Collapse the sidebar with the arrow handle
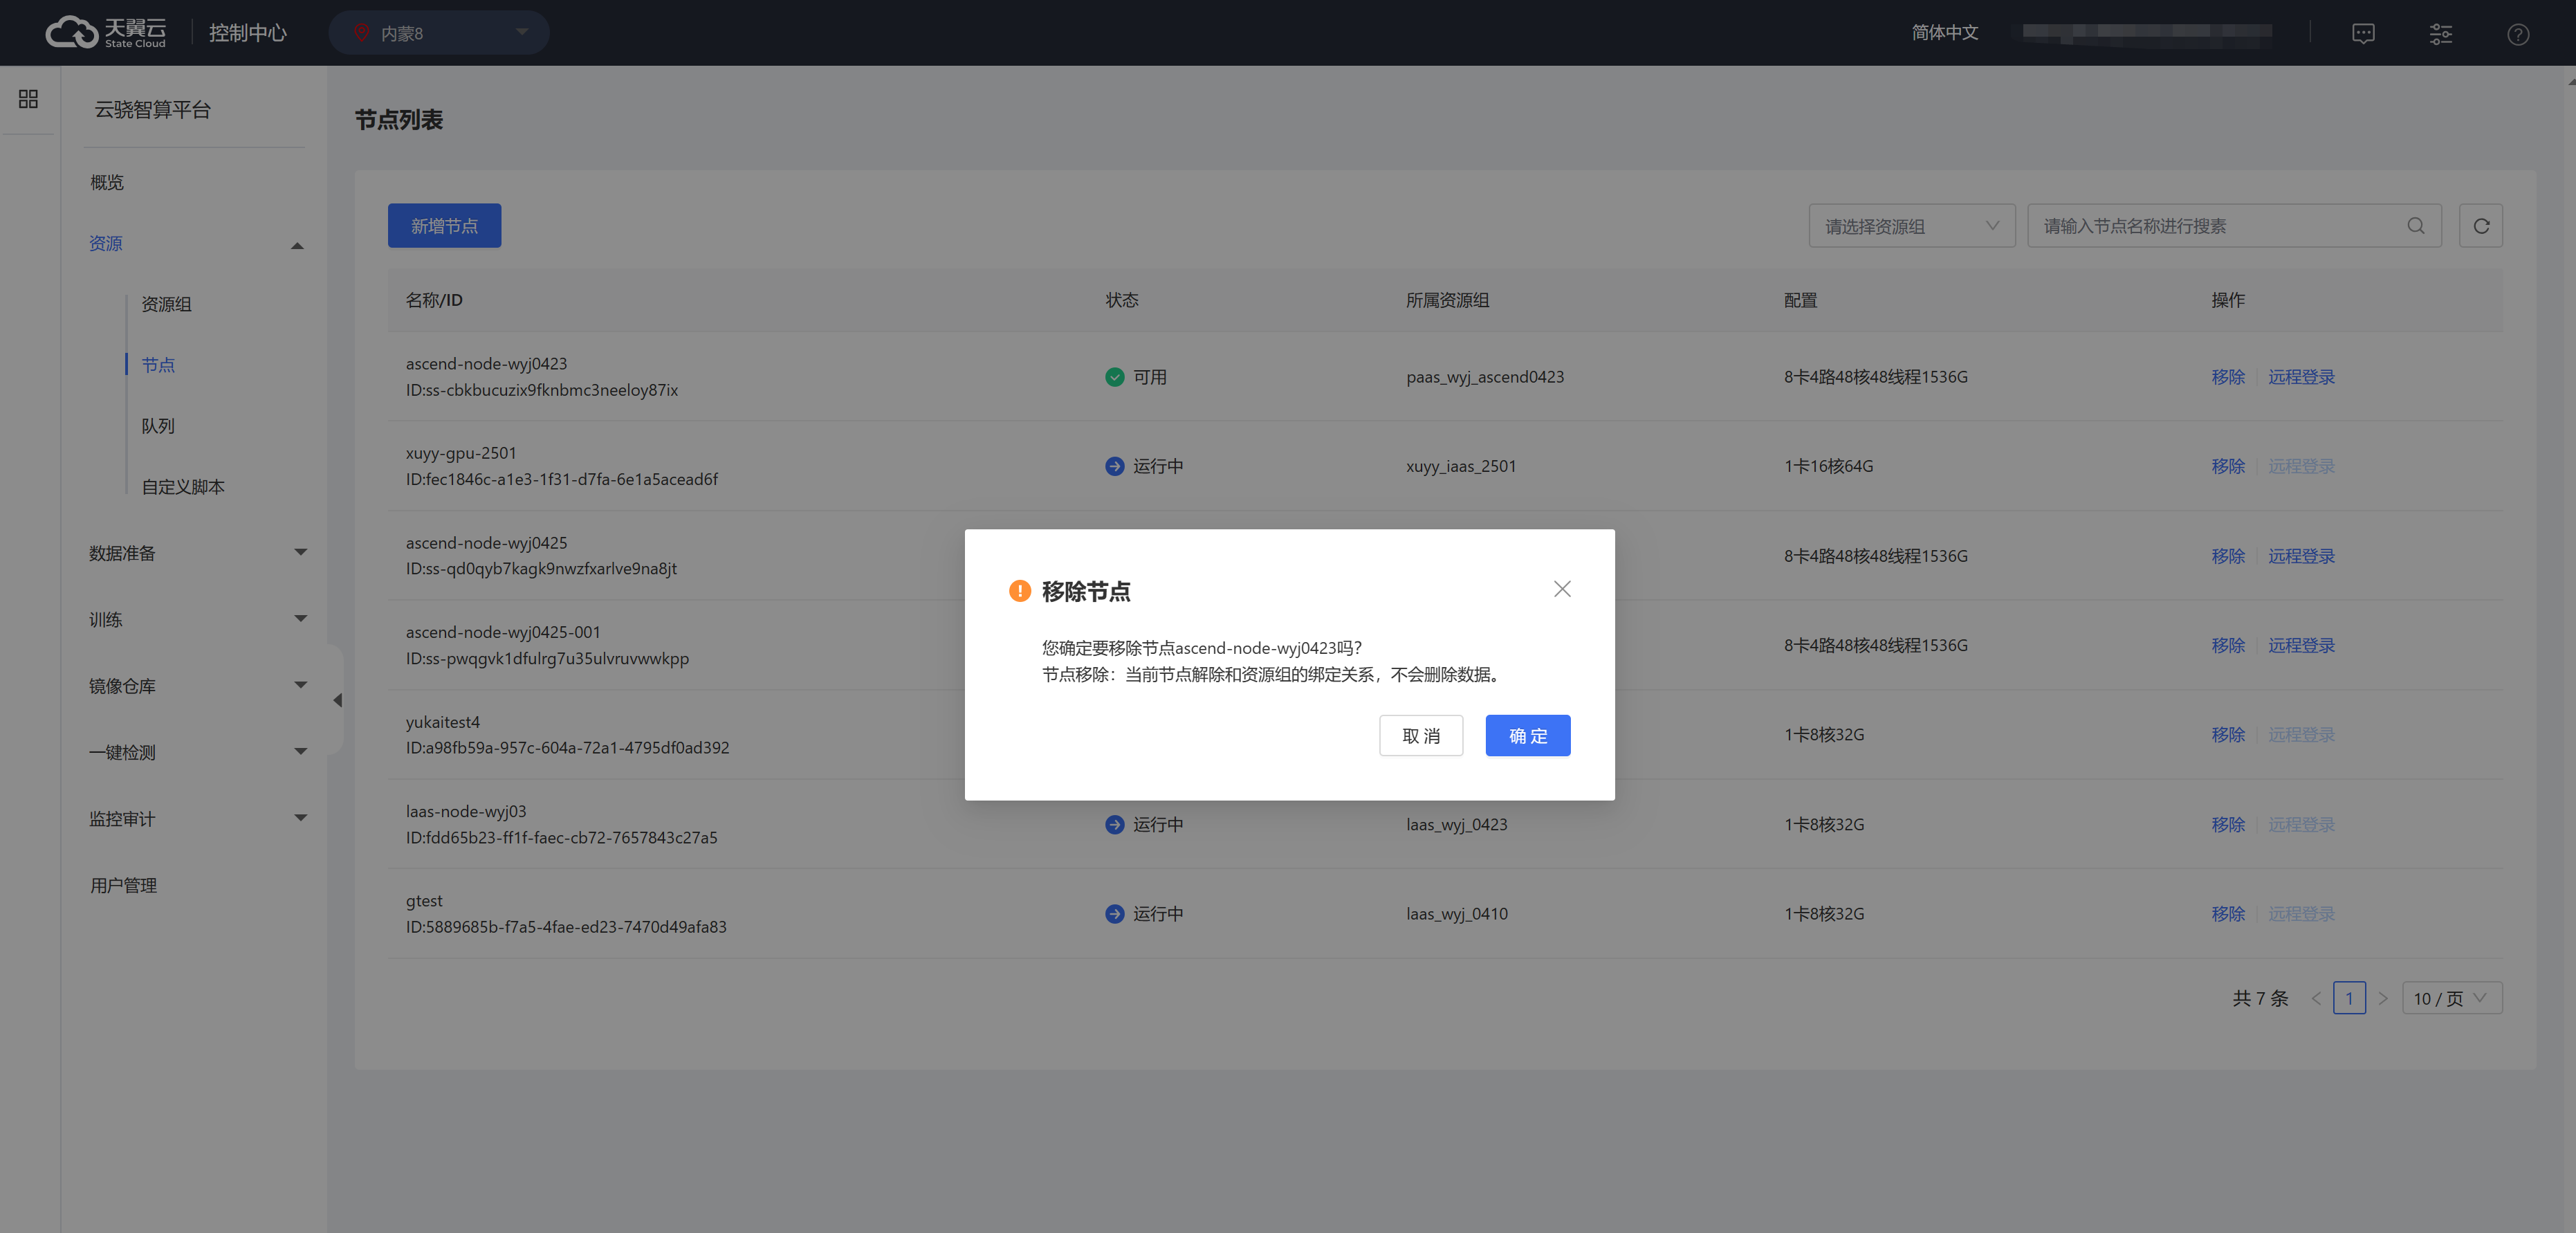 point(337,700)
